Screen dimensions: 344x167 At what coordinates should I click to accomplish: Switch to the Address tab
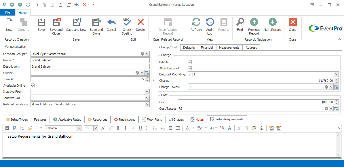pos(251,48)
